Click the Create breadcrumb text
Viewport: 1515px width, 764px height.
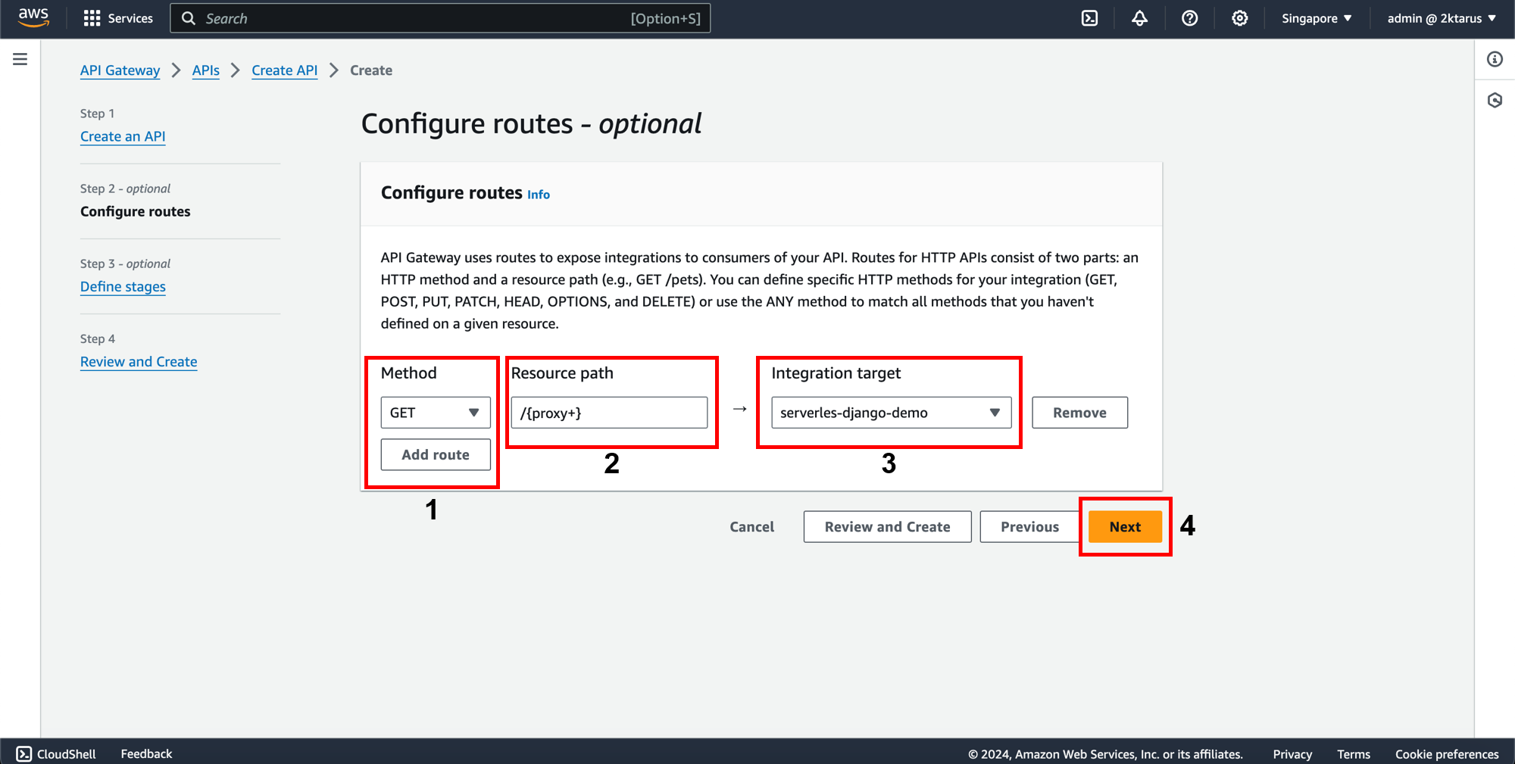[371, 70]
